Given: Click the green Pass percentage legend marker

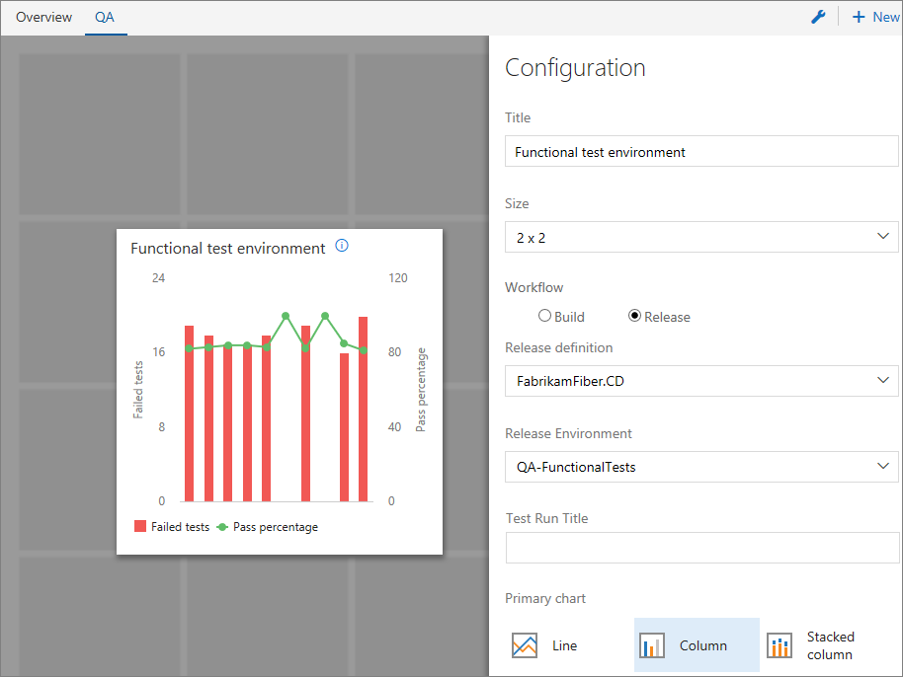Looking at the screenshot, I should tap(222, 527).
